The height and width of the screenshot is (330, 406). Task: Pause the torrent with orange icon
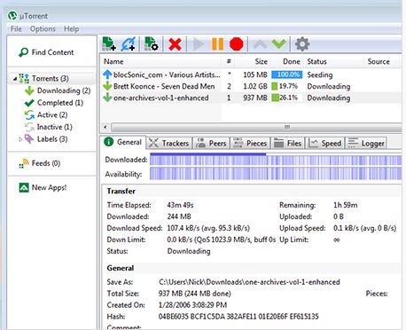(217, 44)
